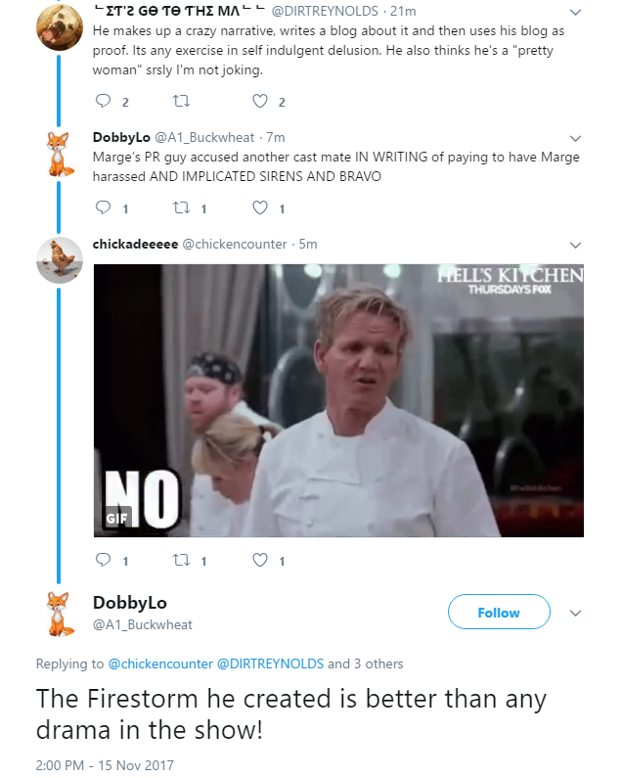Open @chickencounter mention in Replying to line
Image resolution: width=623 pixels, height=778 pixels.
click(160, 664)
